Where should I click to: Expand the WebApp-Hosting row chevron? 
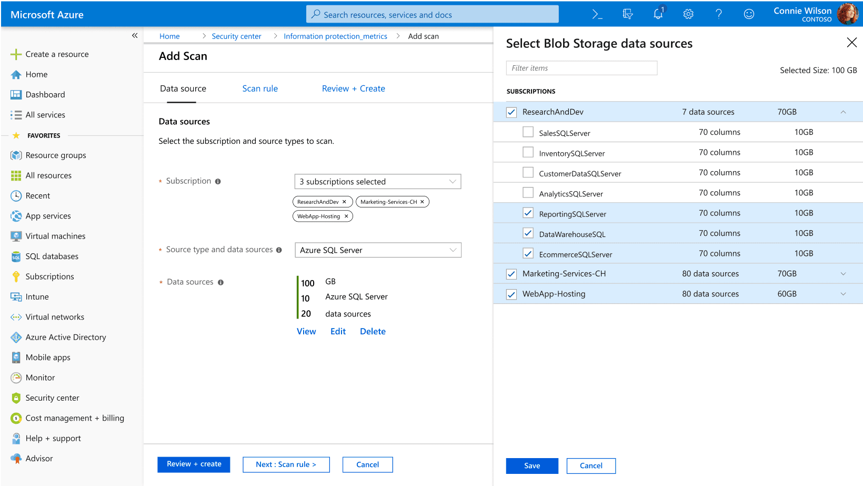[x=843, y=294]
